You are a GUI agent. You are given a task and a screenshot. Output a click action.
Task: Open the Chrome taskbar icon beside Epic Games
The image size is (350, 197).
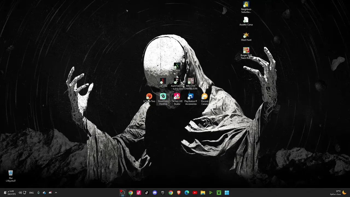pos(171,193)
